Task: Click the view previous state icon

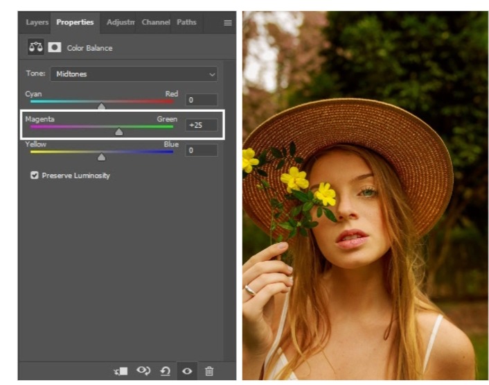Action: point(143,371)
